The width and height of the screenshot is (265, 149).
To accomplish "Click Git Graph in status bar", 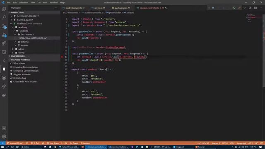I will 74,143.
